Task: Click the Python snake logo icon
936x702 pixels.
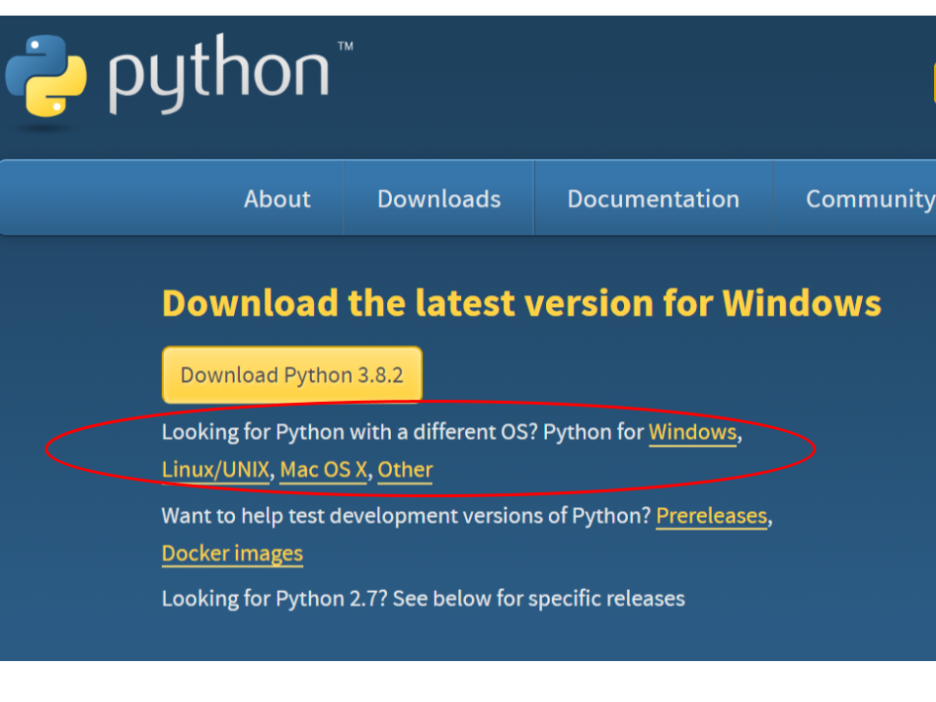Action: [x=46, y=76]
